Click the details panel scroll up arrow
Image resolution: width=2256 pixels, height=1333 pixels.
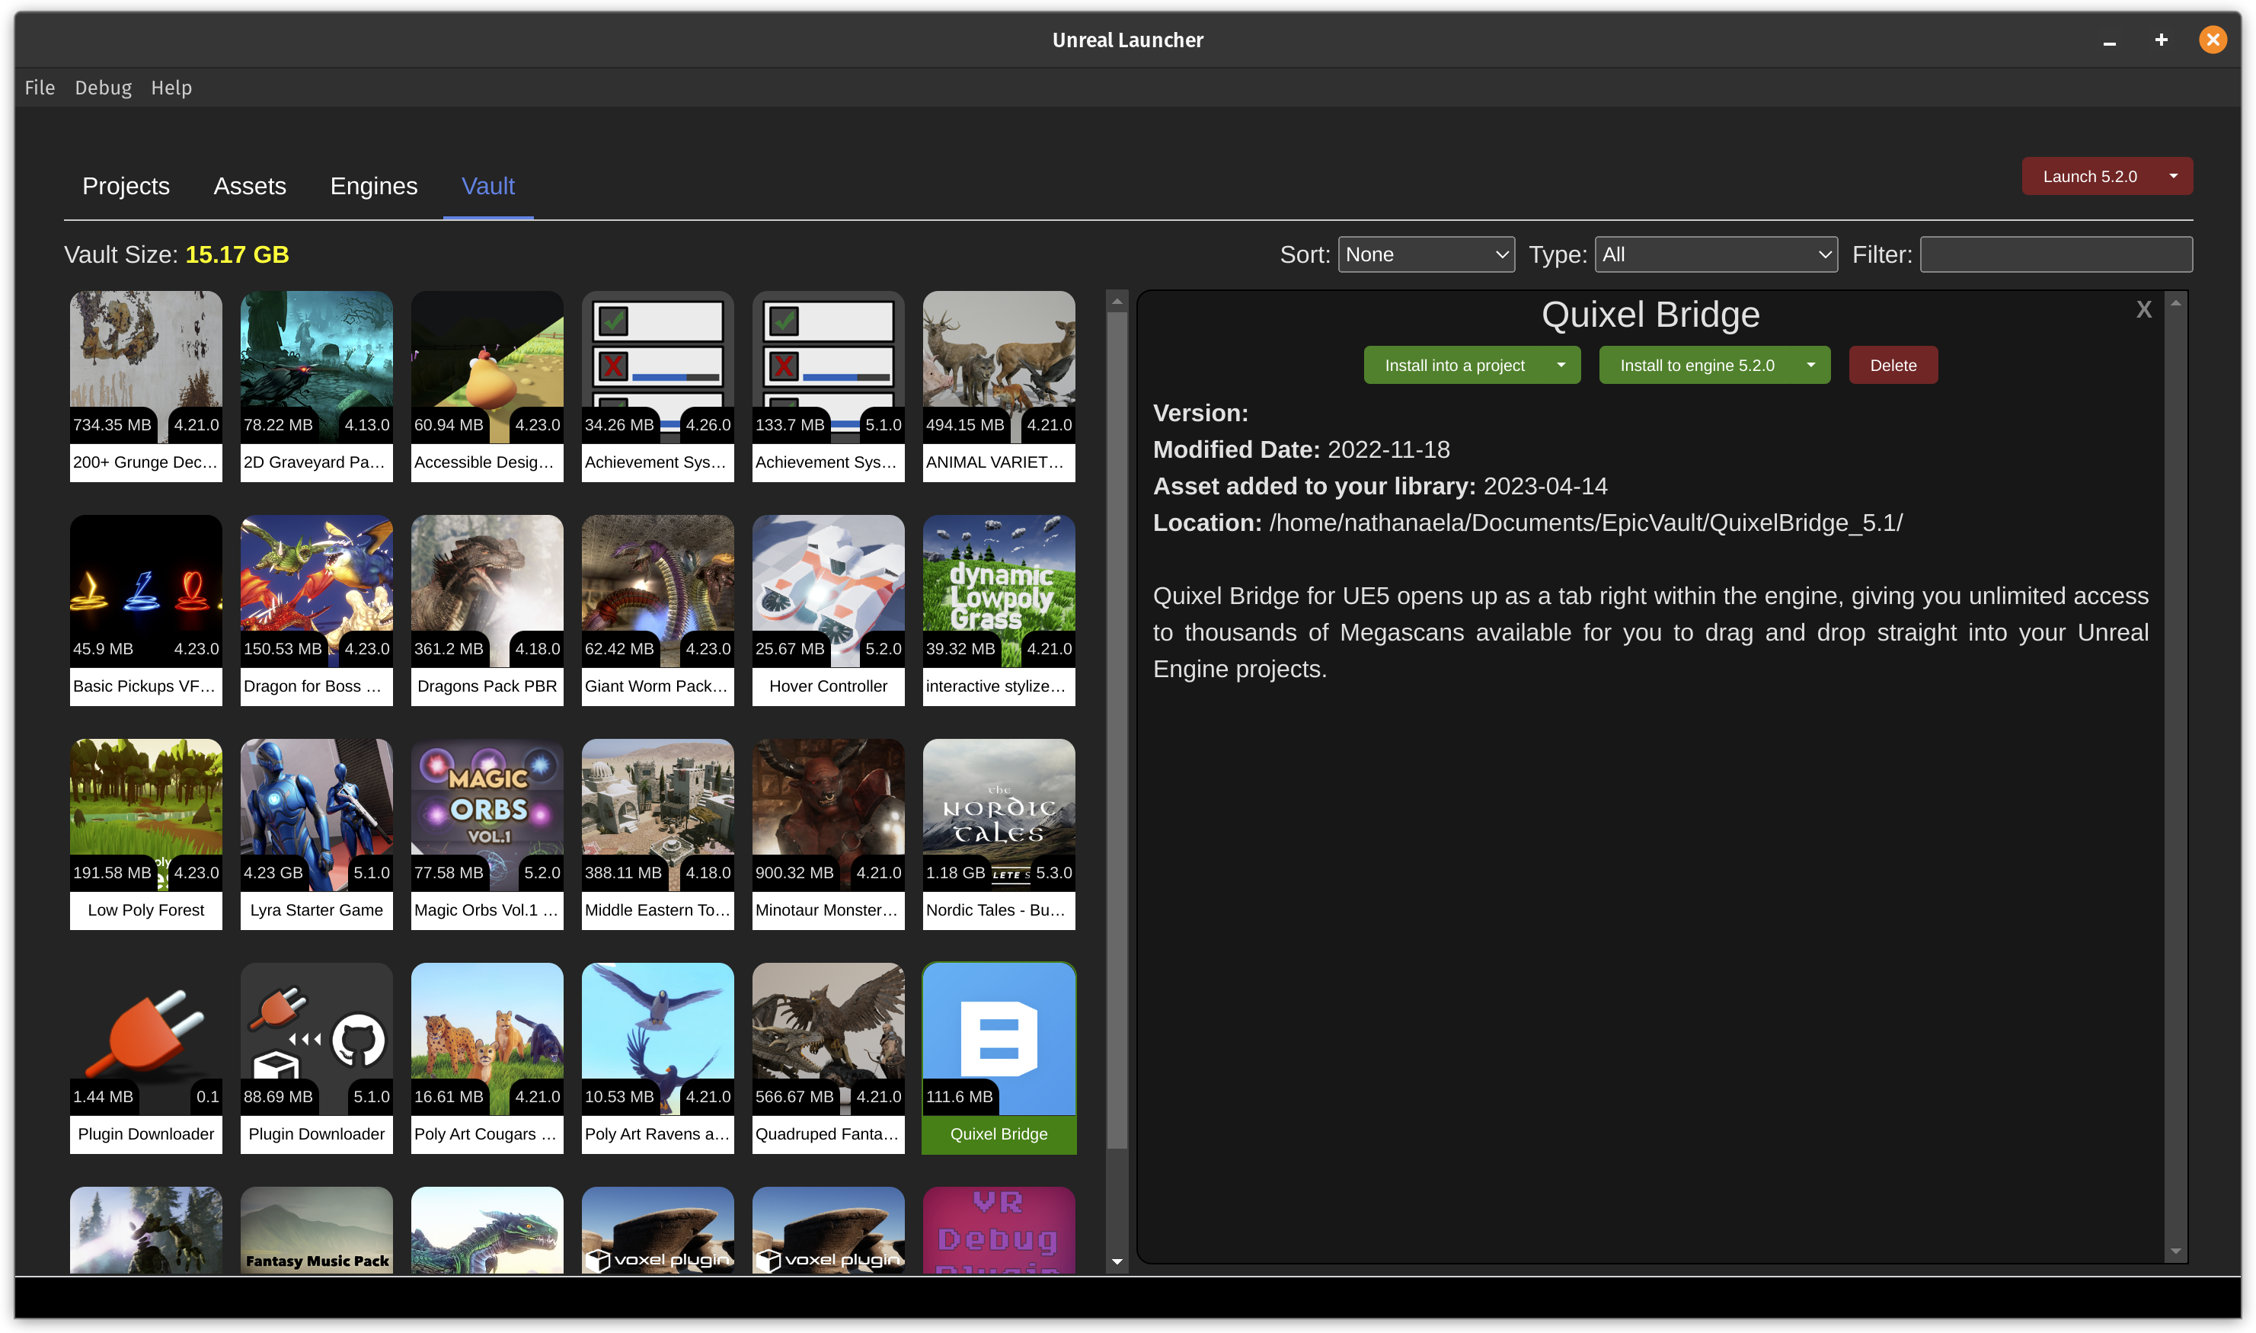tap(2175, 304)
